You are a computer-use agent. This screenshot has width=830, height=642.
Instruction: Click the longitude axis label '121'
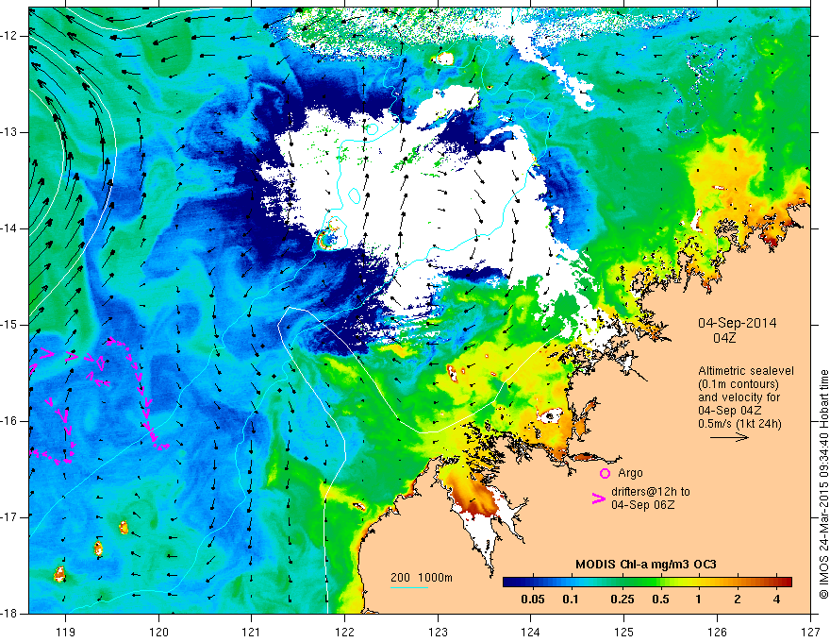click(252, 633)
